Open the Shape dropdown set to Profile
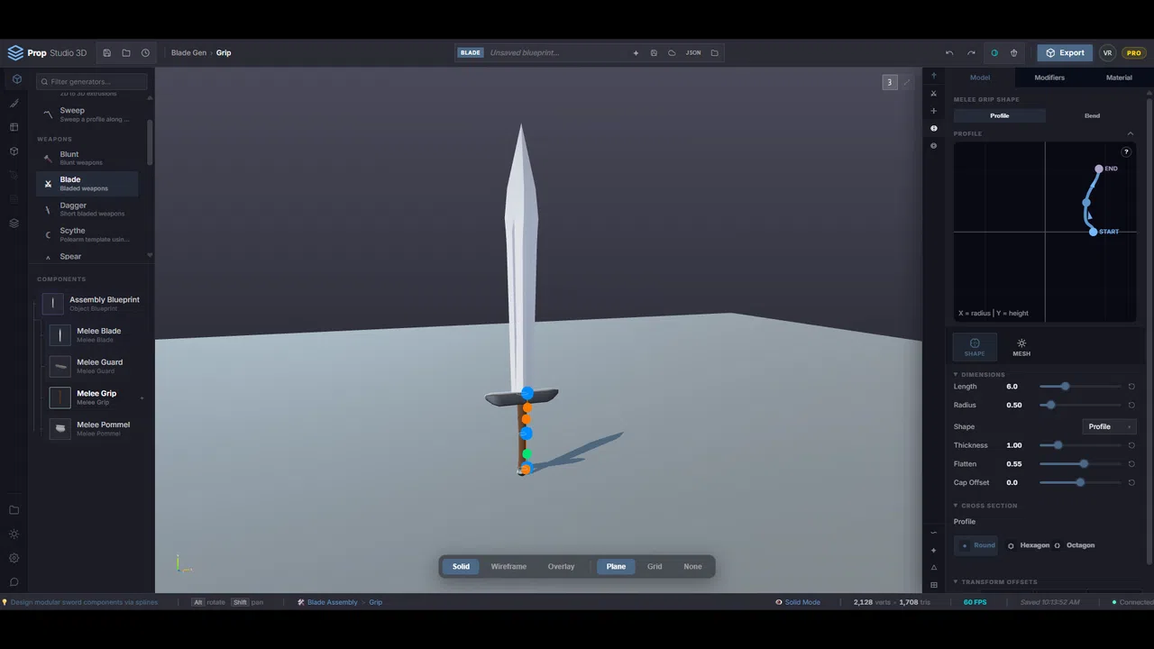 click(x=1109, y=426)
